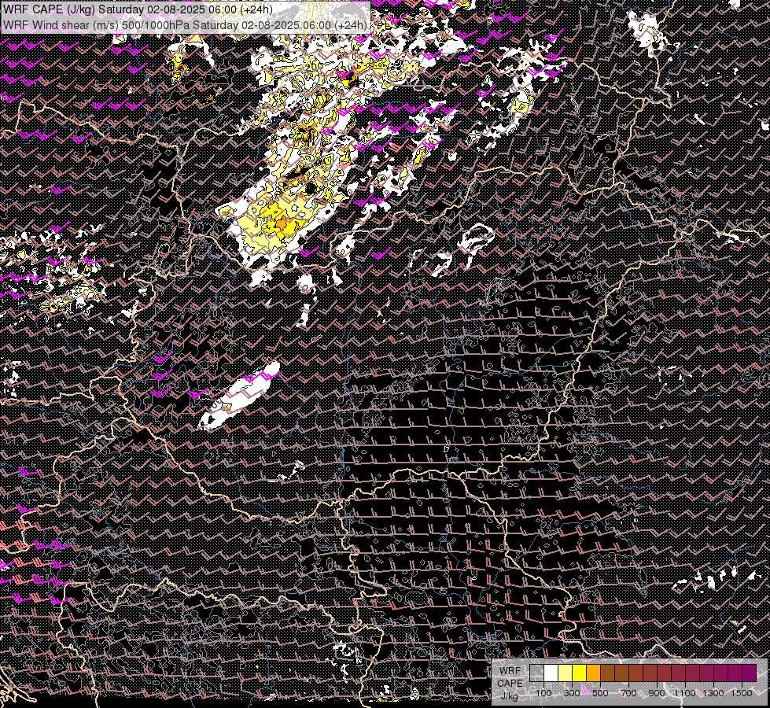Viewport: 770px width, 708px height.
Task: Click the legend value 300
Action: coord(572,693)
